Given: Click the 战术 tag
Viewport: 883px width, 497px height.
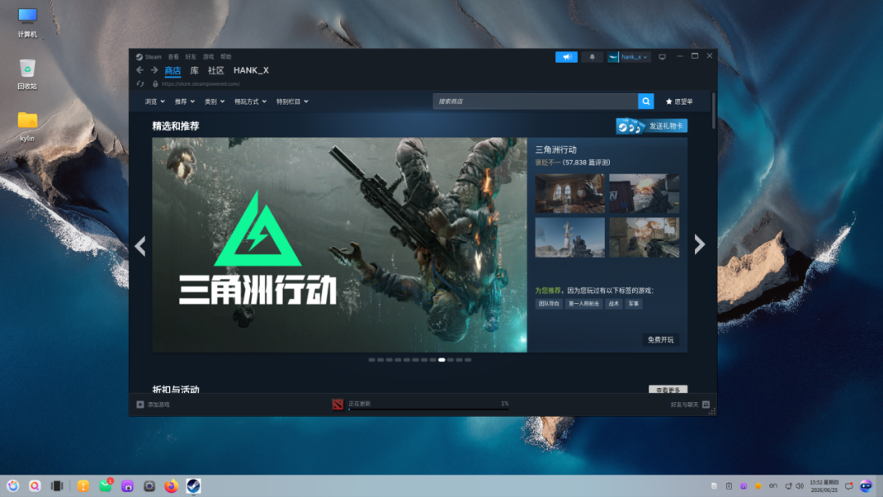Looking at the screenshot, I should pos(613,304).
